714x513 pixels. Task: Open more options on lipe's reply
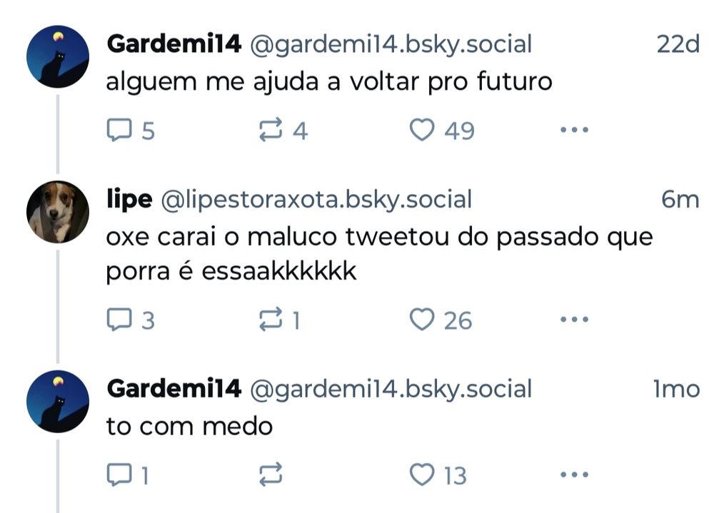tap(573, 320)
